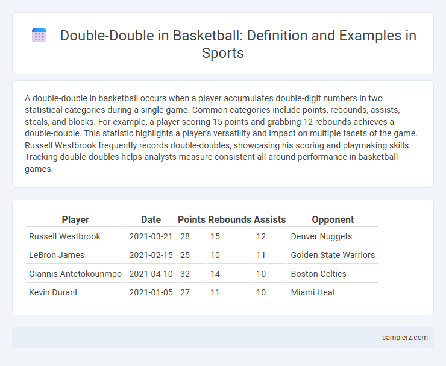Click Kevin Durant's 27 points value
The image size is (446, 366).
[x=185, y=292]
